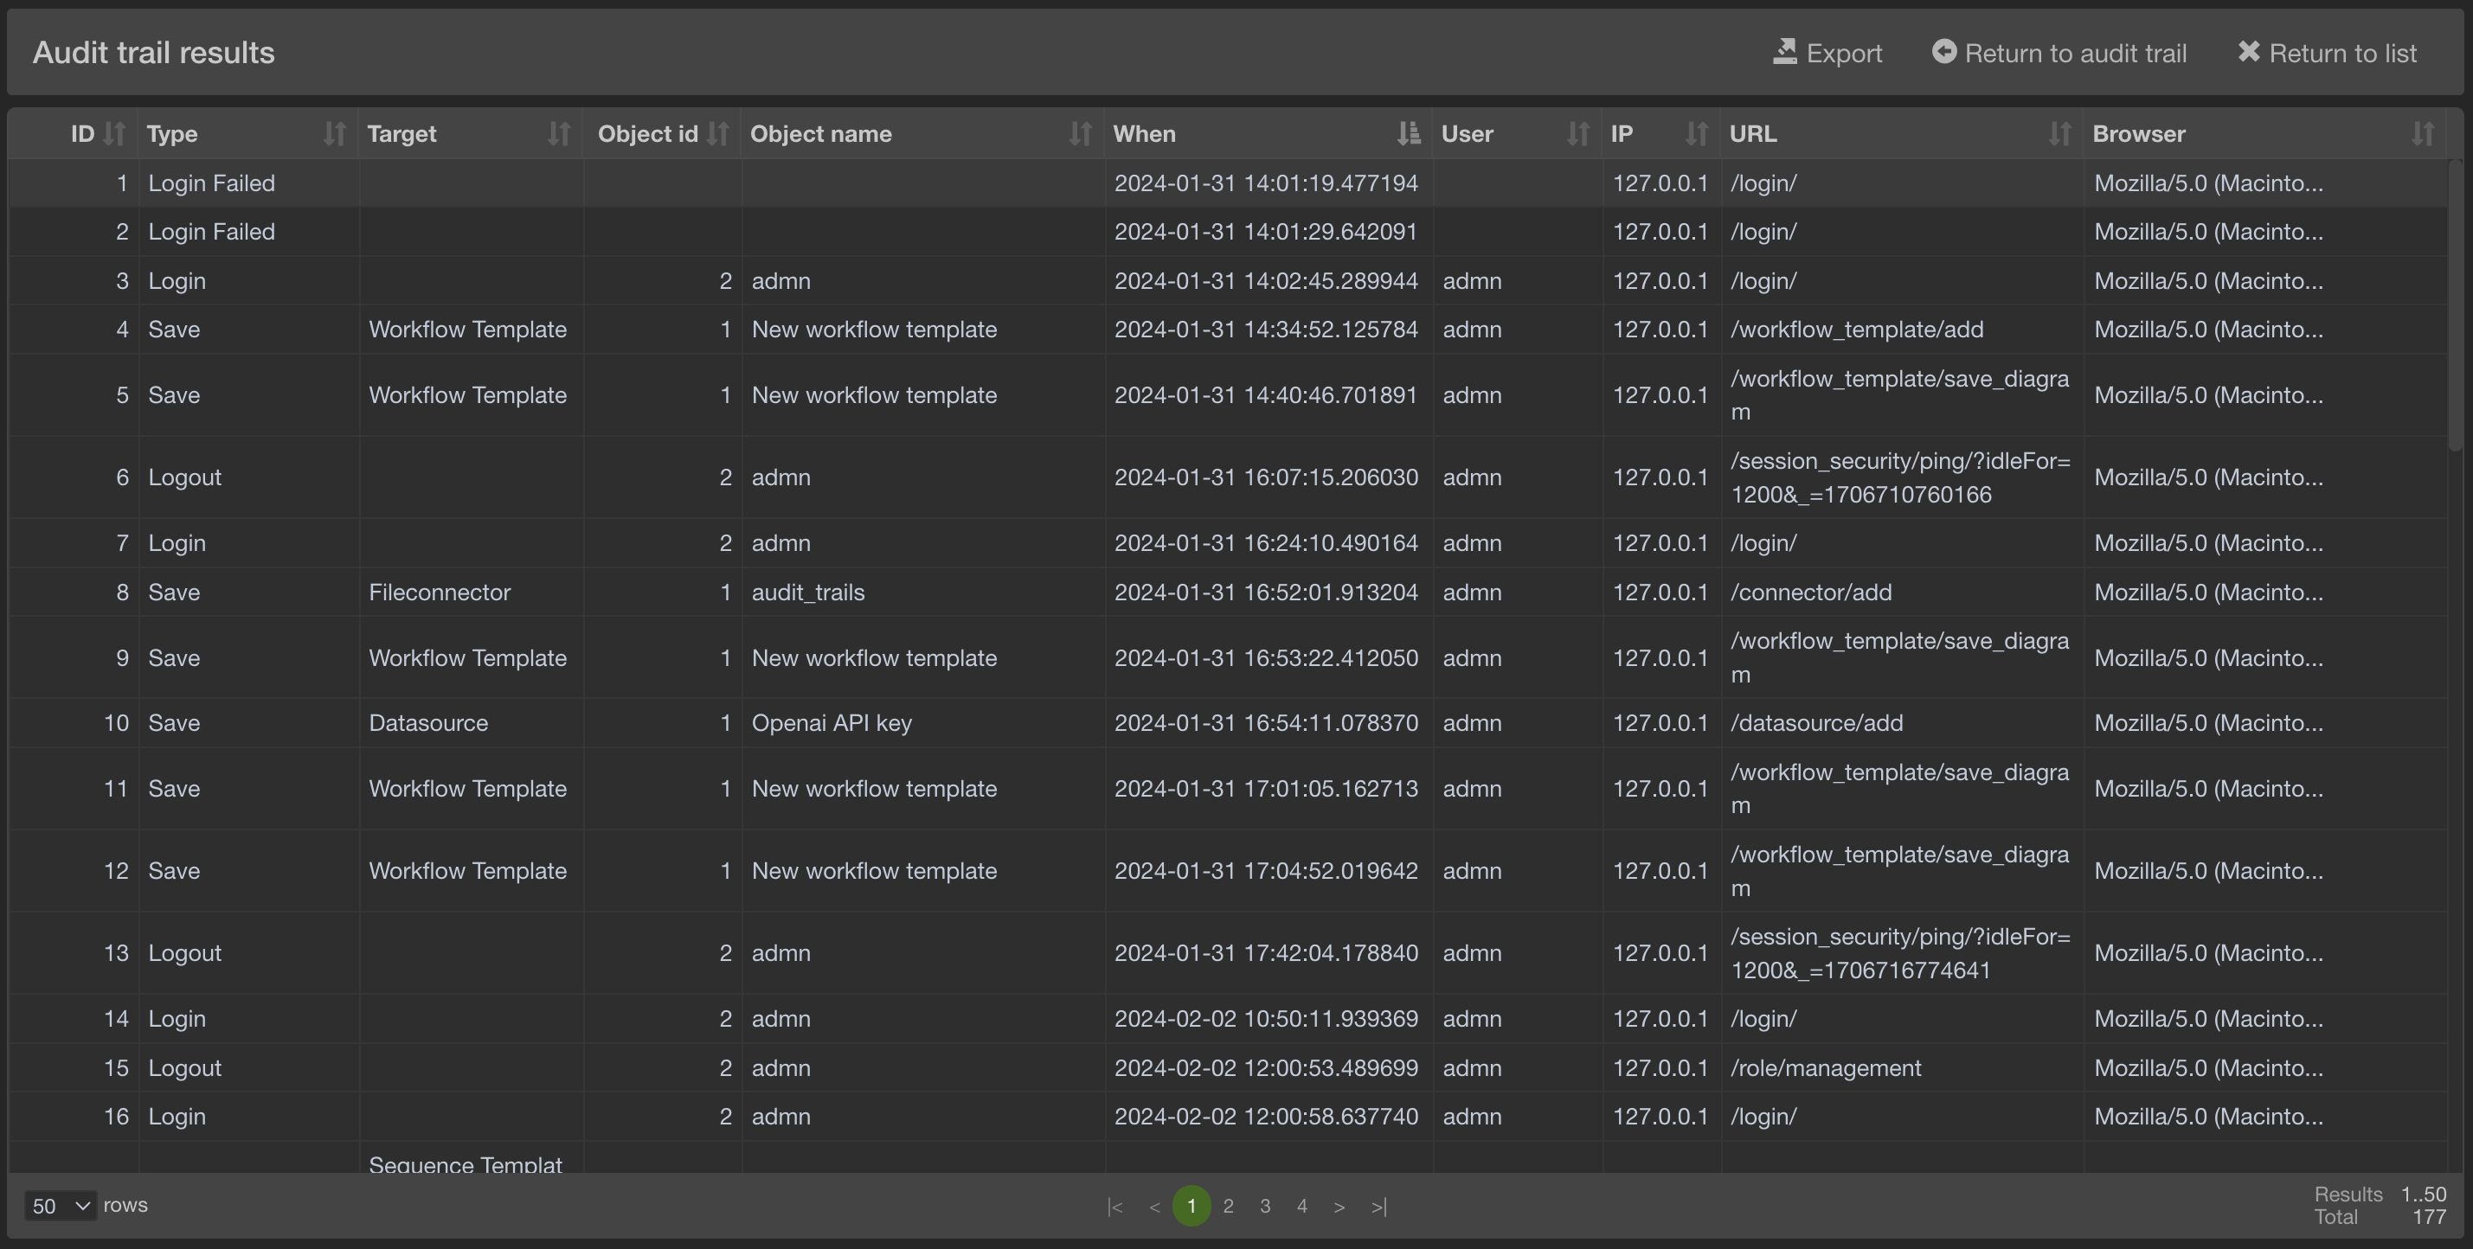Screen dimensions: 2473x1249
Task: Click the audit_trails object name
Action: [x=808, y=592]
